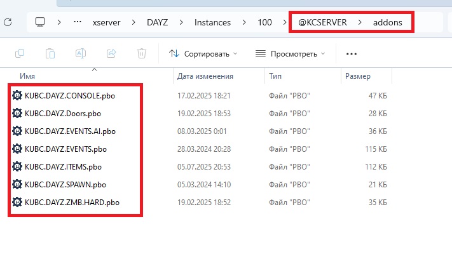Expand chevron after xserver in breadcrumb

[134, 22]
